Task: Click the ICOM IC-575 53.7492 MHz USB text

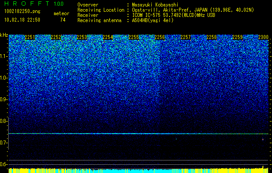Action: (x=174, y=15)
